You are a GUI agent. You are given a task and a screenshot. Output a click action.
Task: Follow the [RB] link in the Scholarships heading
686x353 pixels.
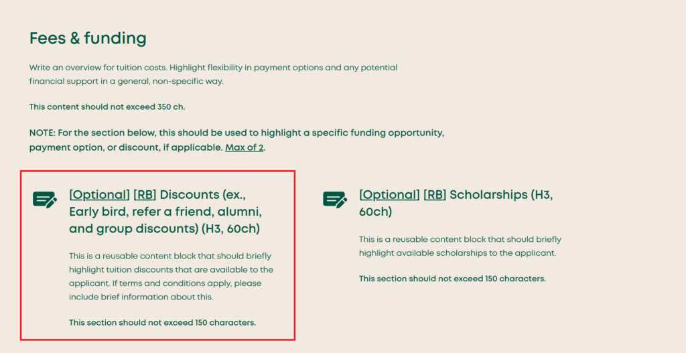[x=435, y=195]
